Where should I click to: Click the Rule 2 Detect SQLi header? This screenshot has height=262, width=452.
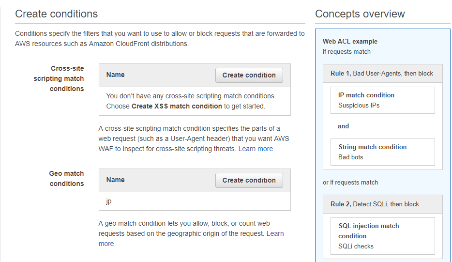tap(375, 204)
